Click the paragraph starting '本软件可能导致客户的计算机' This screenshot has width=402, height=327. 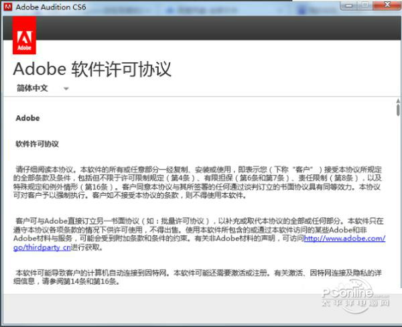(x=198, y=277)
